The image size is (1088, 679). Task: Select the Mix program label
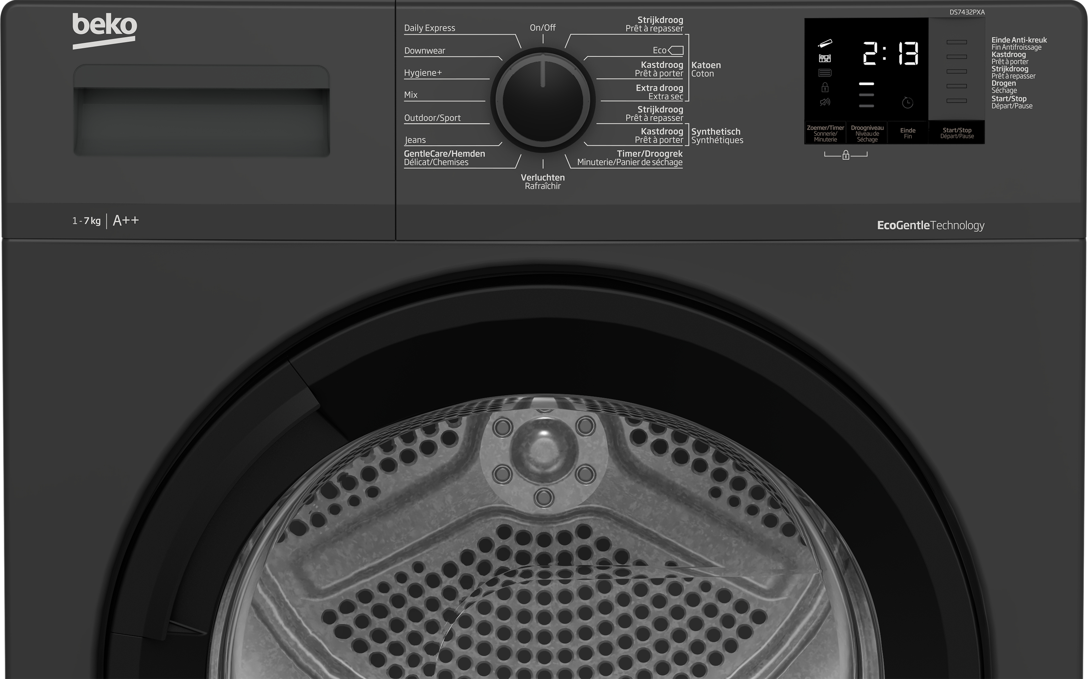point(411,95)
